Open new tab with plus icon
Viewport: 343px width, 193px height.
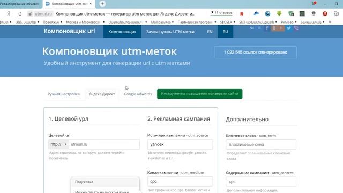click(102, 4)
